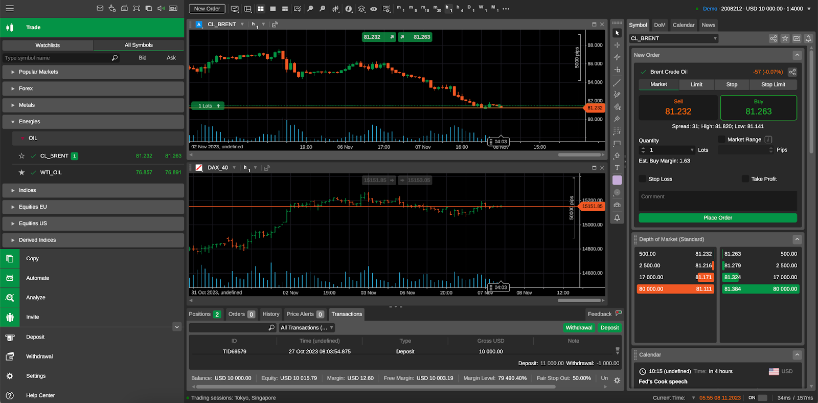This screenshot has height=403, width=818.
Task: Enable the Take Profit checkbox
Action: pyautogui.click(x=745, y=179)
